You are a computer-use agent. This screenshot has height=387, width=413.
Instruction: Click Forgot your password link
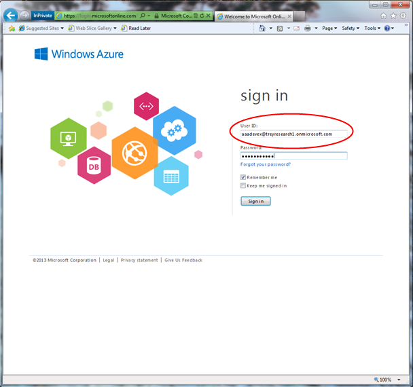coord(266,164)
